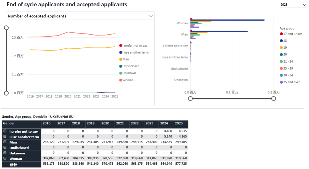Expand the I use another term row
Image resolution: width=309 pixels, height=169 pixels.
5,137
